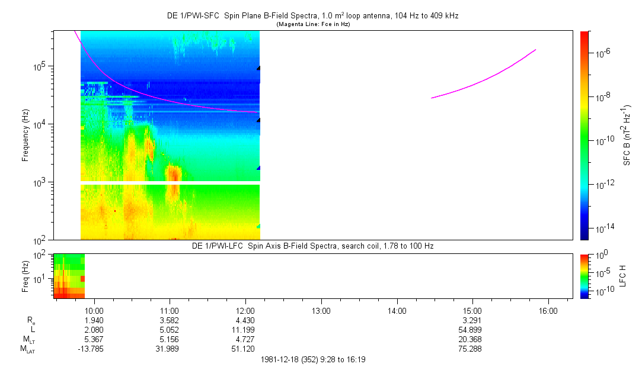Viewport: 642px width, 367px height.
Task: Click the SFC B vertical color bar
Action: (584, 135)
